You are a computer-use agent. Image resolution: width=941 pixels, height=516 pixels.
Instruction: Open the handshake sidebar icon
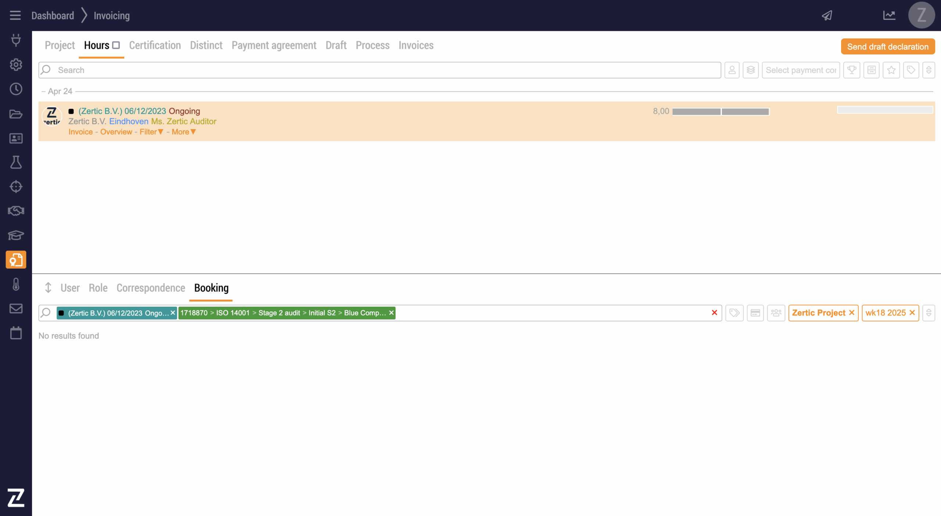pyautogui.click(x=16, y=211)
